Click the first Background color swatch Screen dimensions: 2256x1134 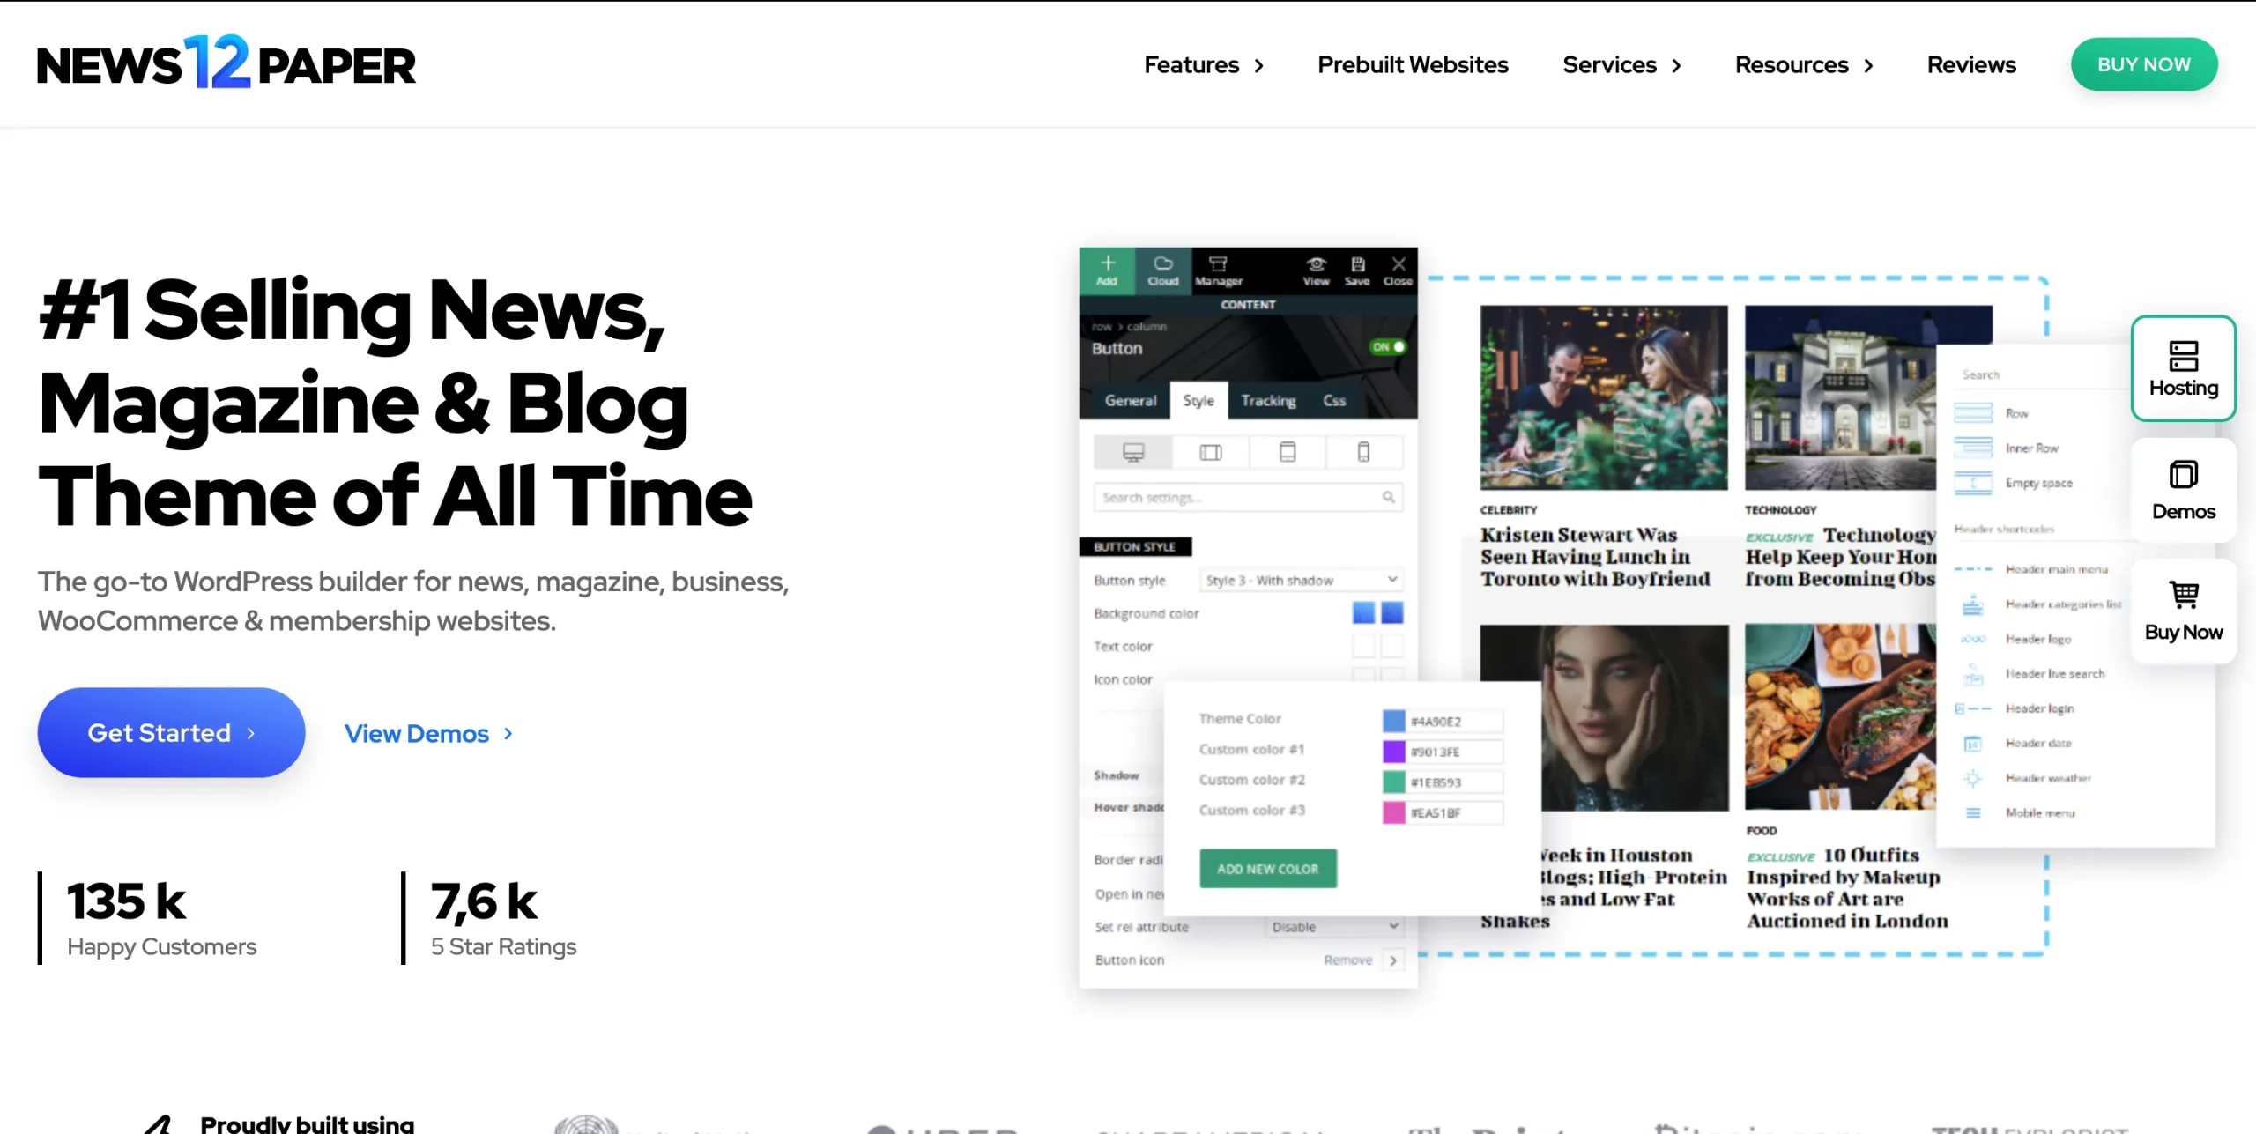[1363, 612]
